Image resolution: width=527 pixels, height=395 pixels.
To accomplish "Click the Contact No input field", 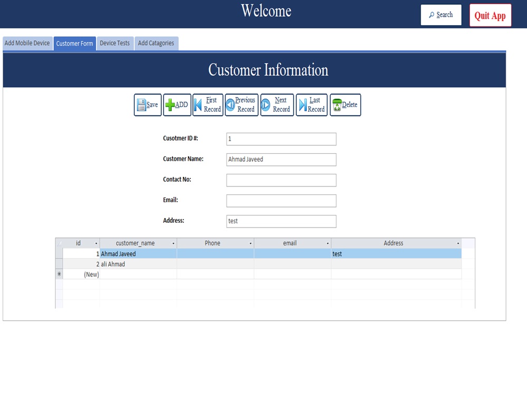I will click(x=281, y=180).
